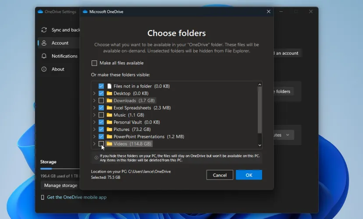Click the Personal Vault folder icon
Viewport: 363px width, 219px height.
pyautogui.click(x=109, y=122)
